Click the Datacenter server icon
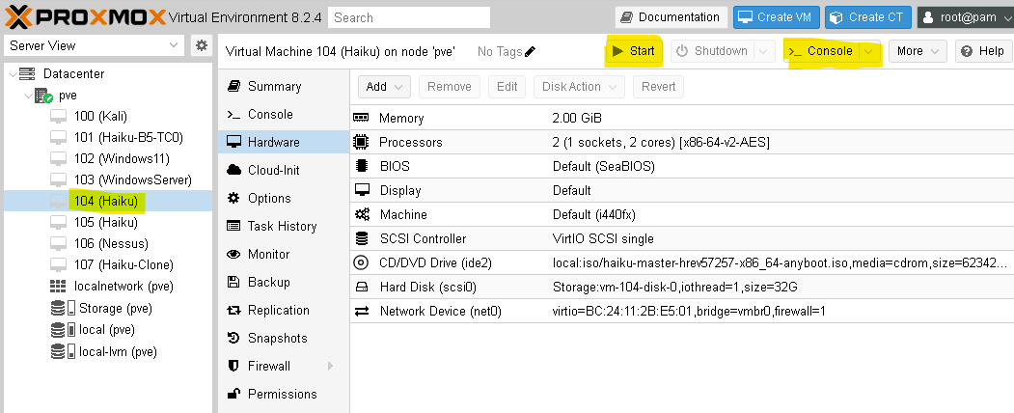1014x413 pixels. point(26,73)
